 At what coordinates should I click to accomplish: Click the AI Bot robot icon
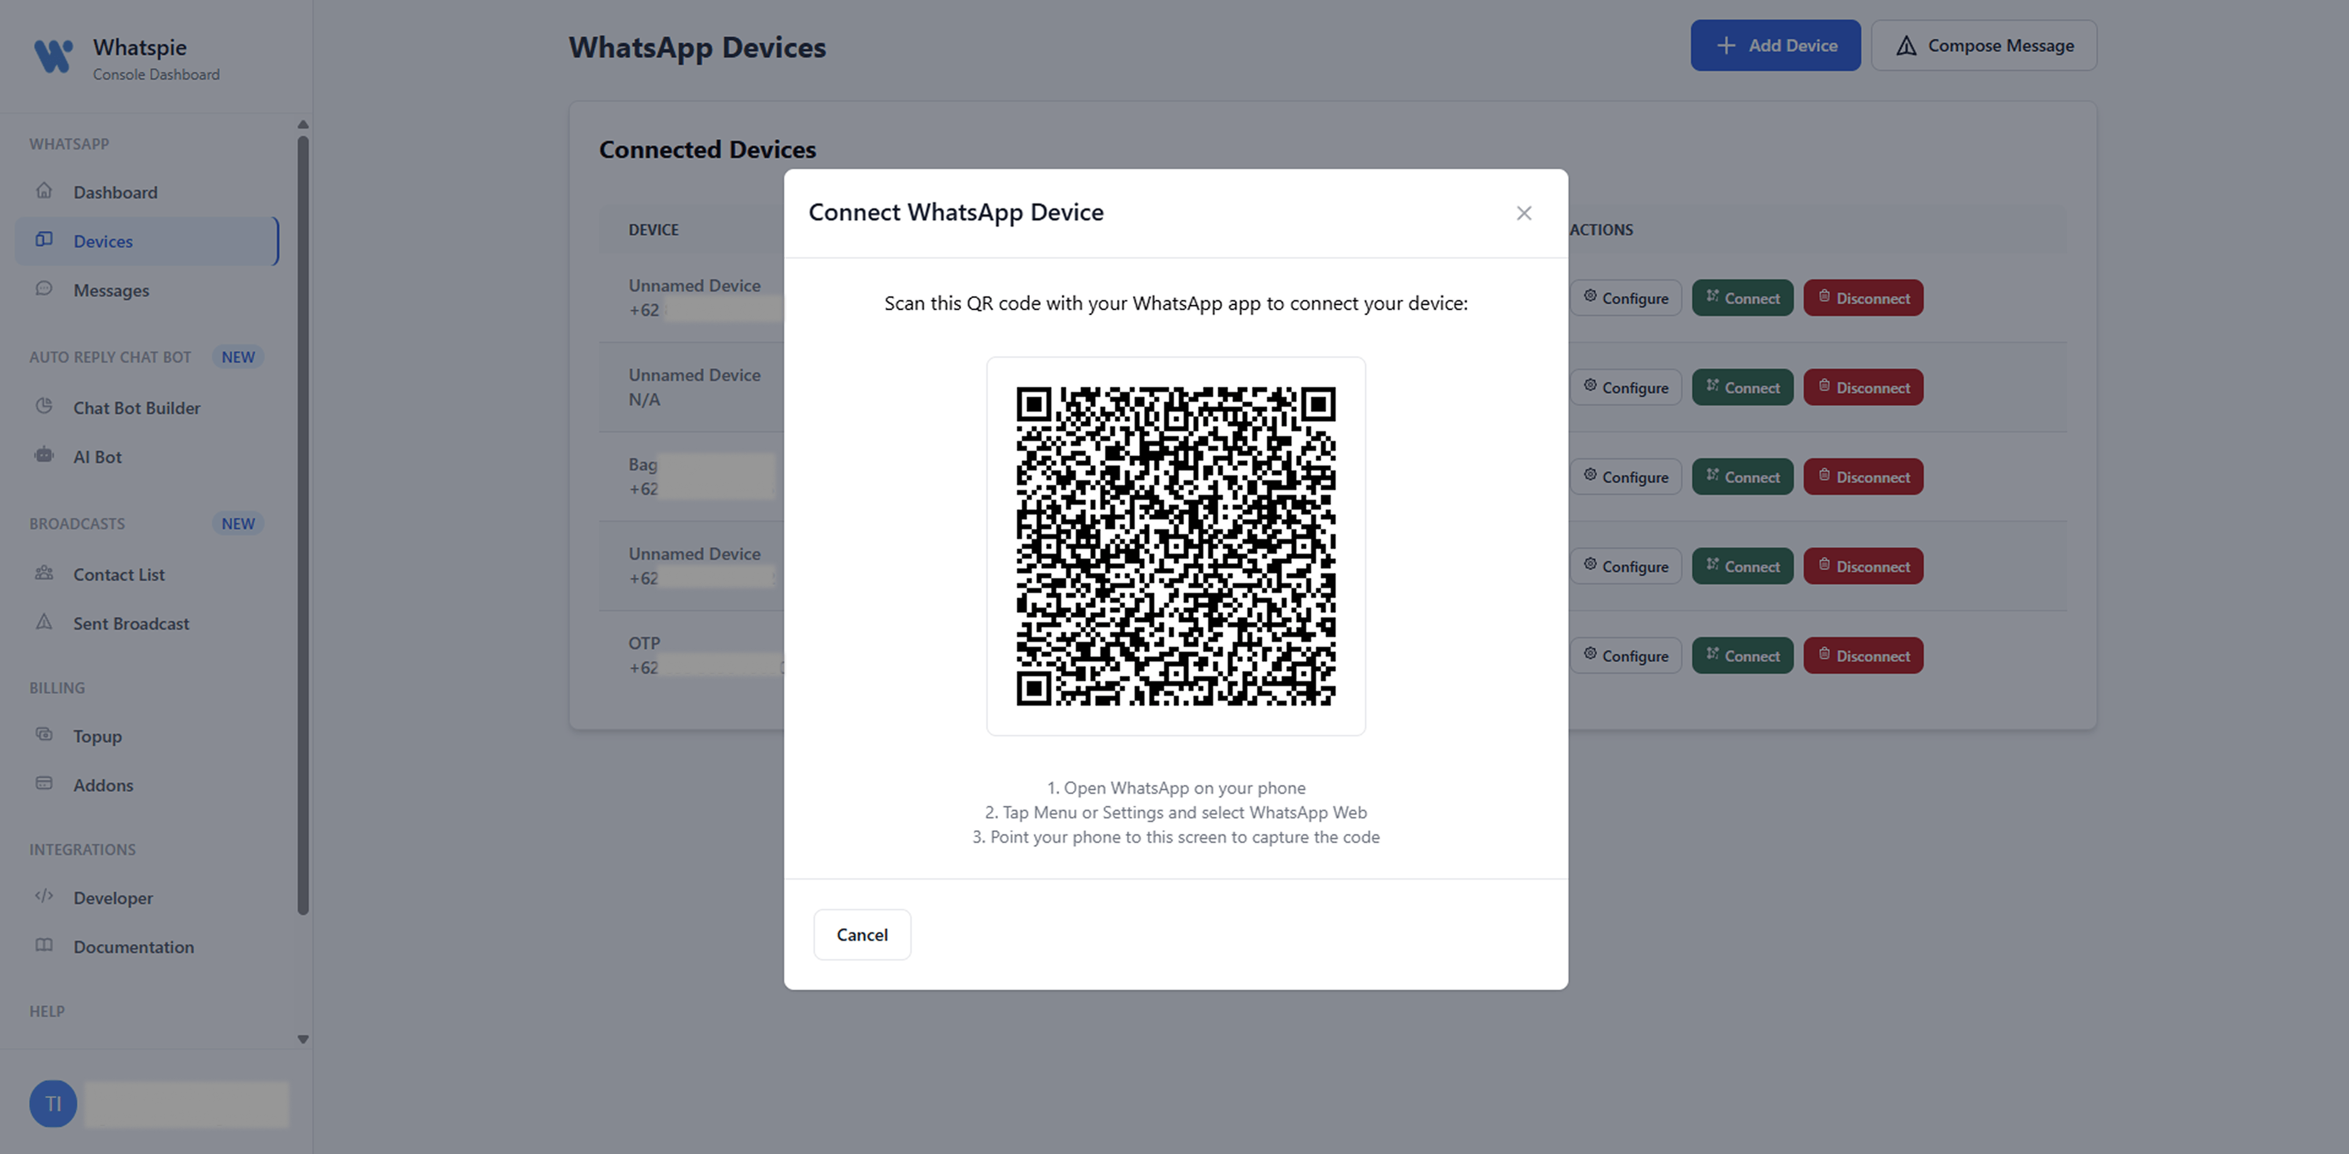(43, 455)
